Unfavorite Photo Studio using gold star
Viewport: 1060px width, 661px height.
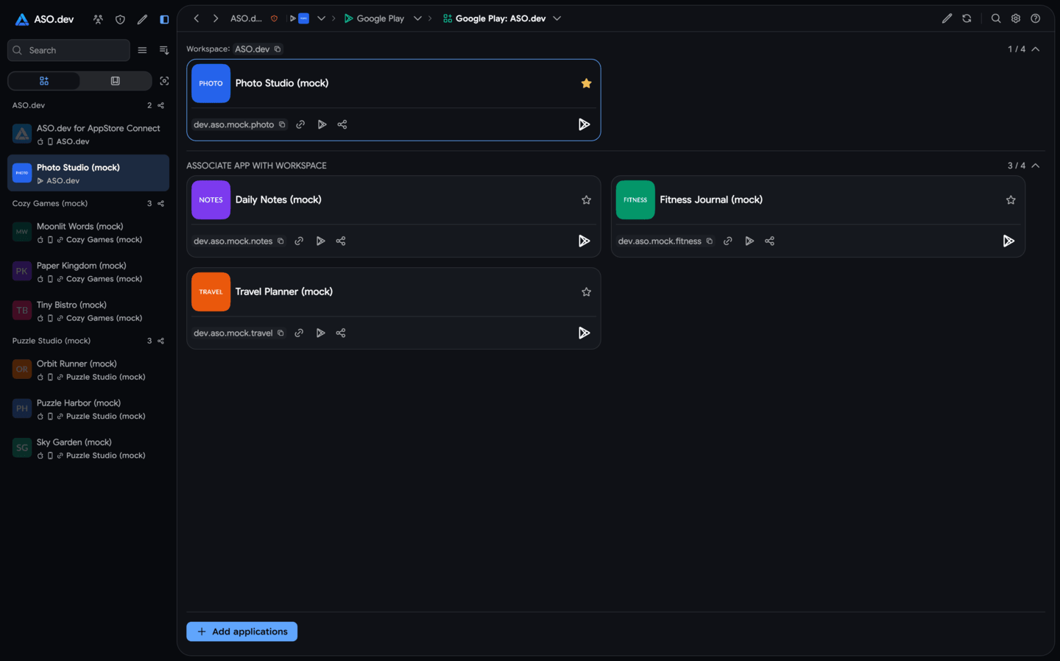586,83
